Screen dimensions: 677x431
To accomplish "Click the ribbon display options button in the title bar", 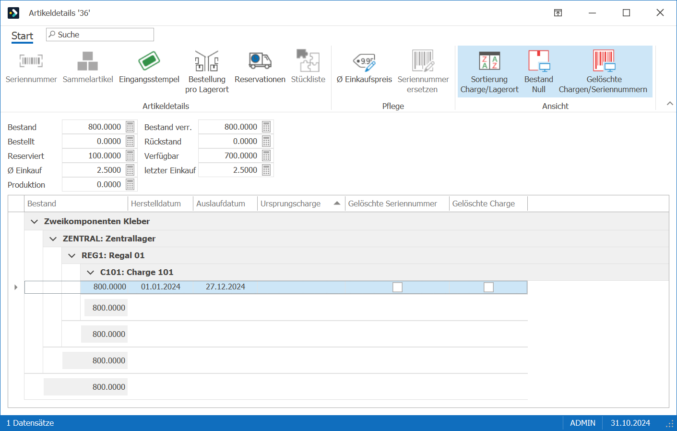I will [558, 13].
